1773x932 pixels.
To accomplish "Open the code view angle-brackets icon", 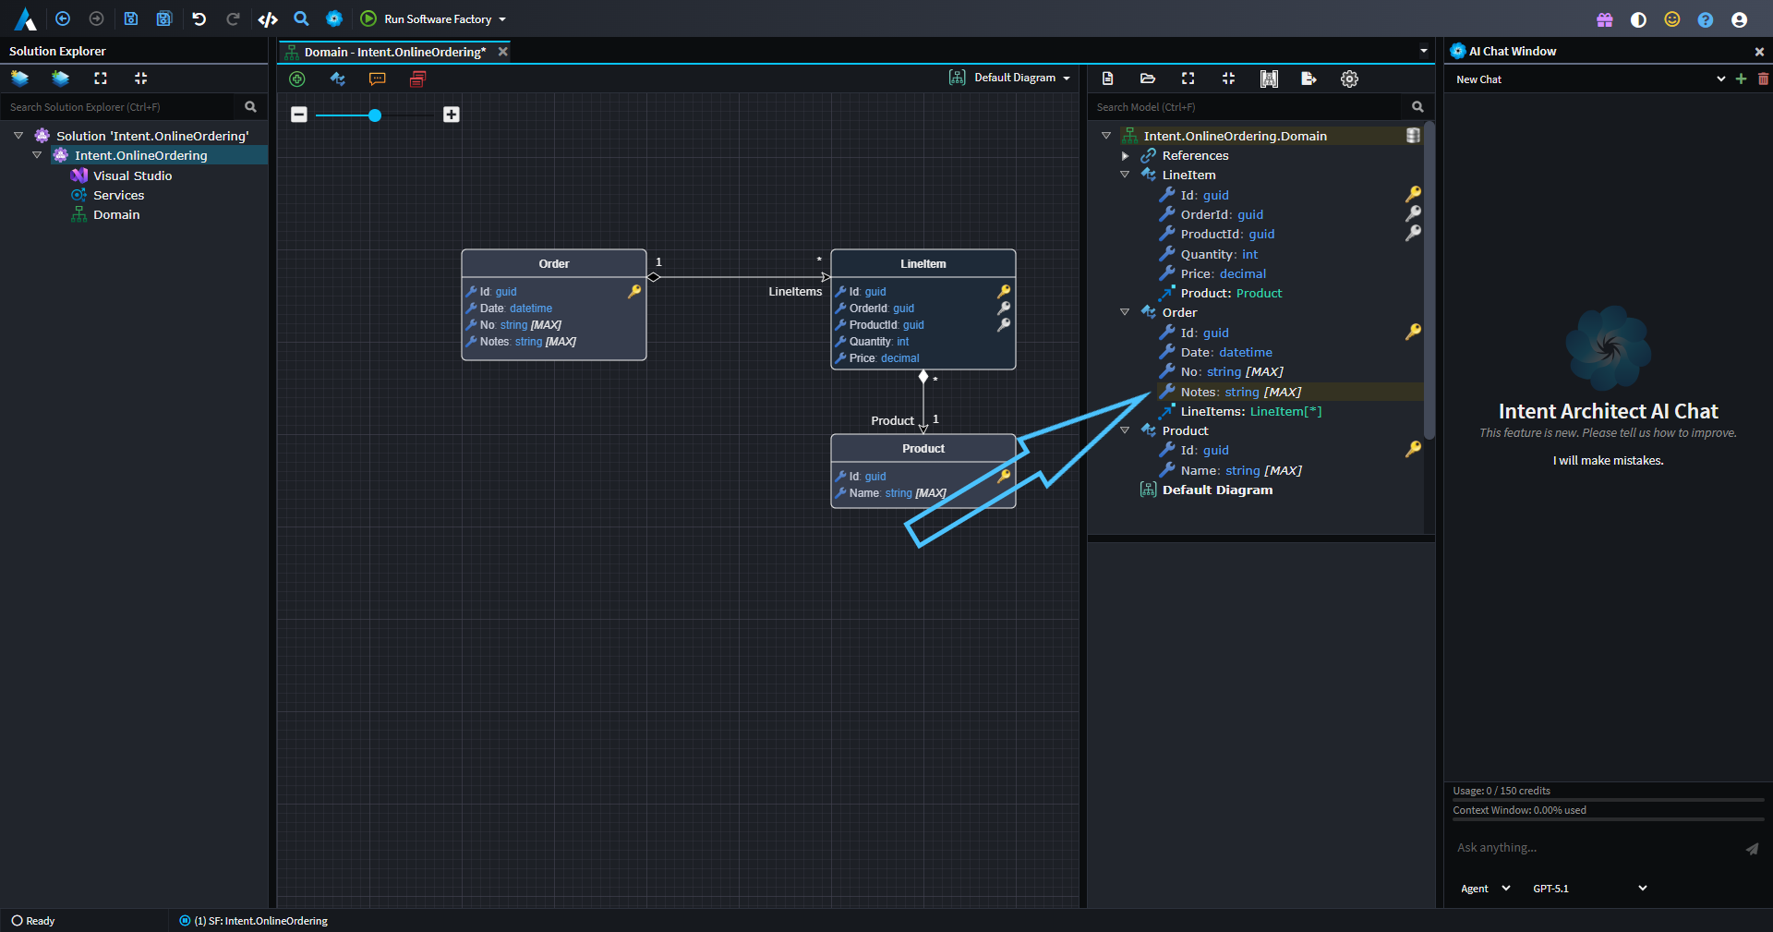I will tap(268, 18).
